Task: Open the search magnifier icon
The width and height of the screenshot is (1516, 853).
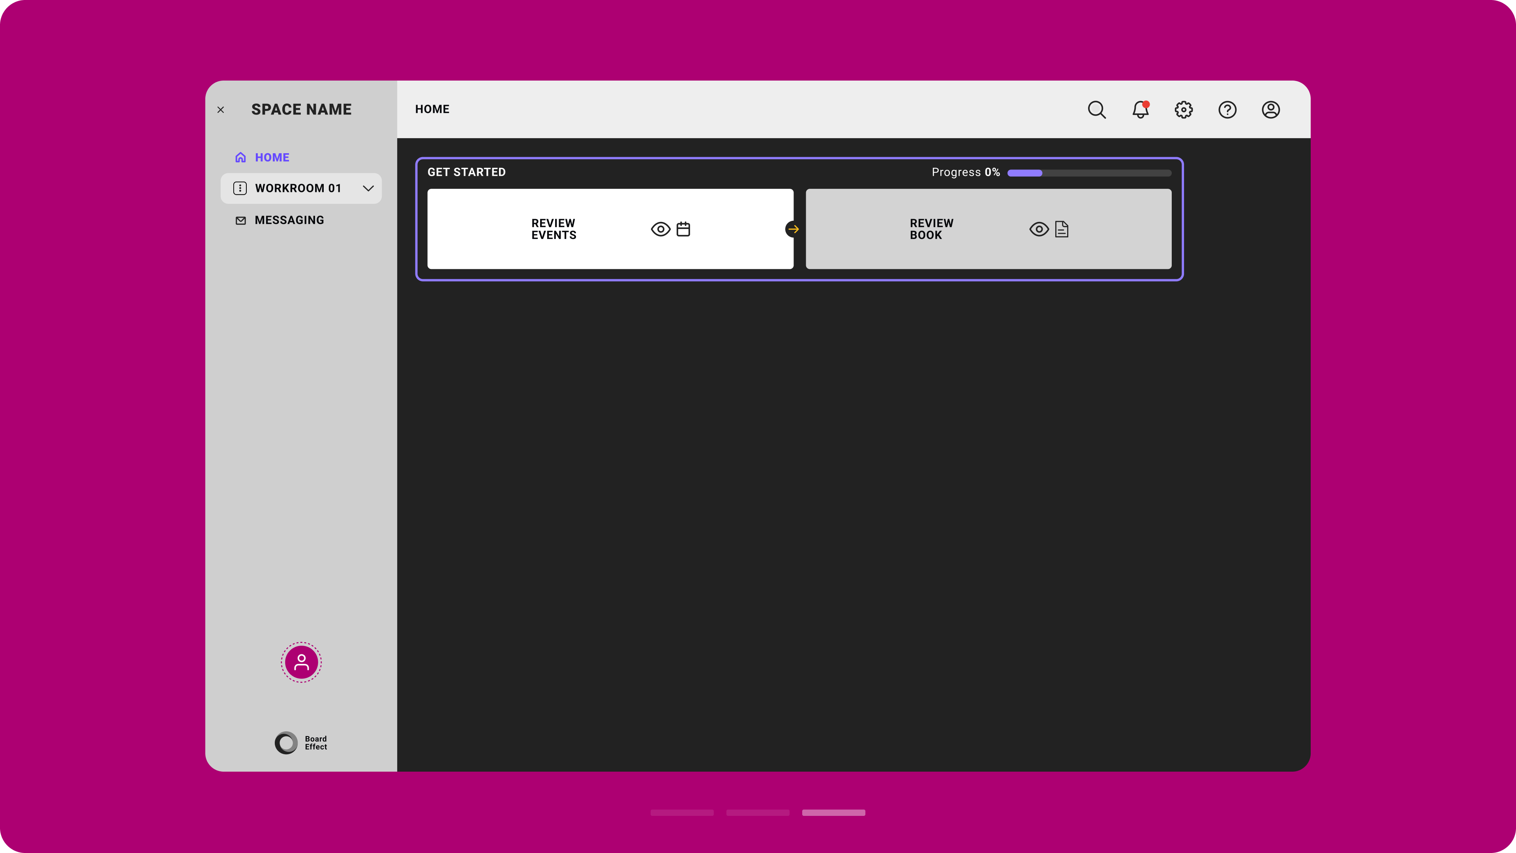Action: (1096, 109)
